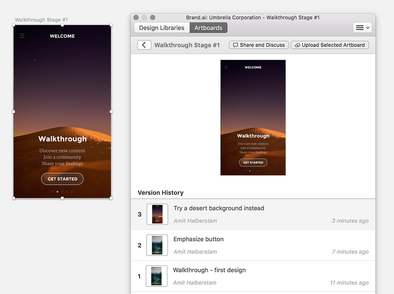This screenshot has height=294, width=394.
Task: Open version 1 first design thumbnail
Action: click(x=157, y=276)
